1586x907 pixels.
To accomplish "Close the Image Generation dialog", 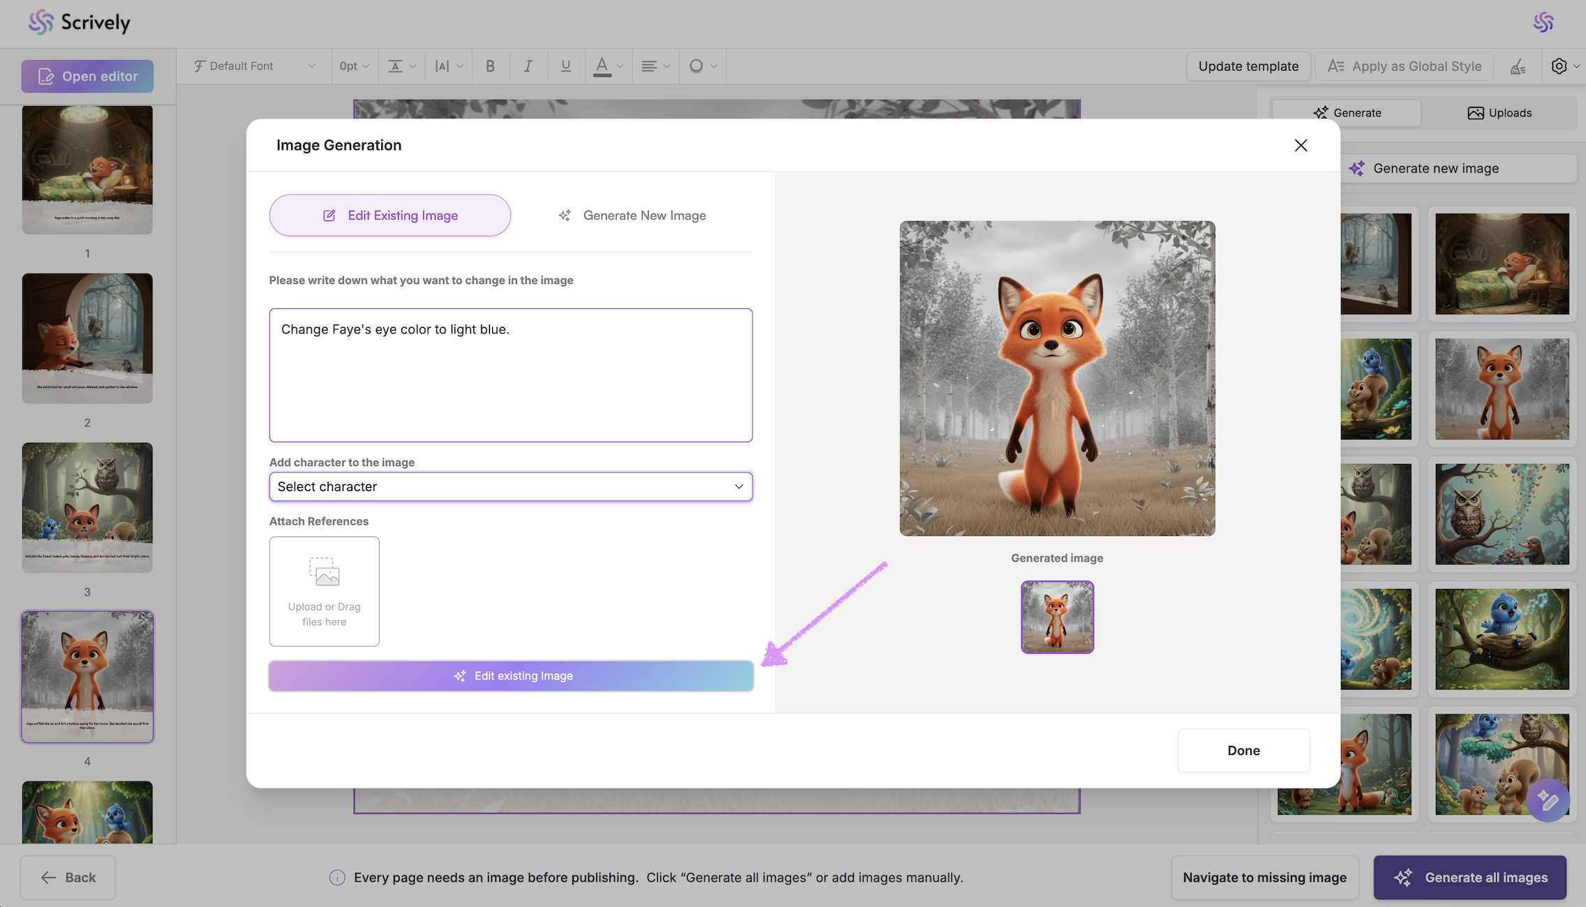I will click(x=1300, y=145).
